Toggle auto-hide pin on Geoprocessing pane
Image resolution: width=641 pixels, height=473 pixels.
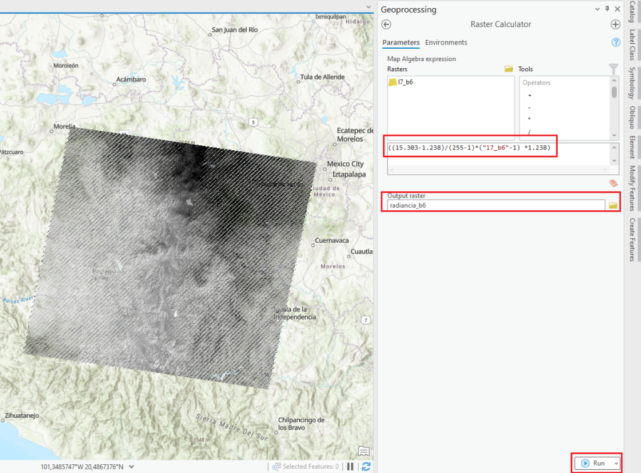(607, 9)
